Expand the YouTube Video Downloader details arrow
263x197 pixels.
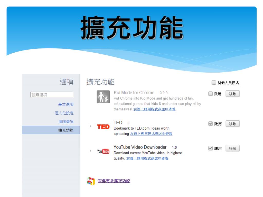click(x=90, y=151)
